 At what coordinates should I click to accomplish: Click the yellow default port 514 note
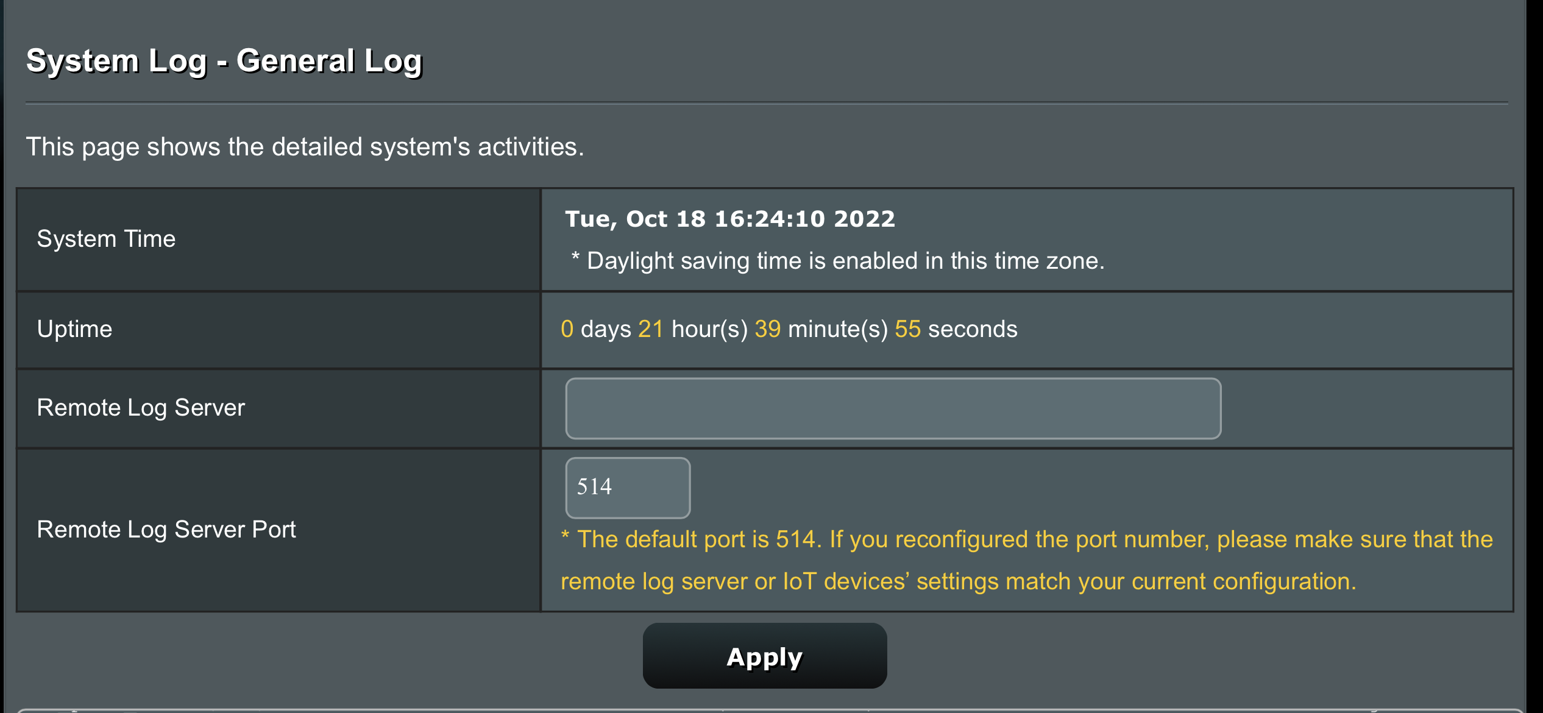pyautogui.click(x=1026, y=539)
